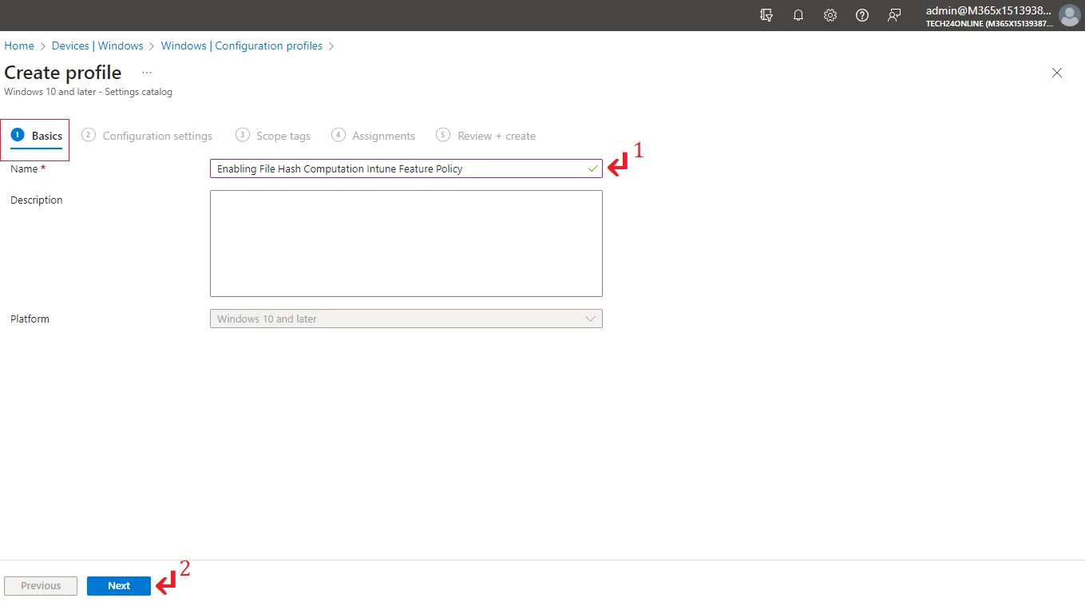Open Devices | Windows breadcrumb
This screenshot has height=602, width=1085.
pyautogui.click(x=97, y=46)
